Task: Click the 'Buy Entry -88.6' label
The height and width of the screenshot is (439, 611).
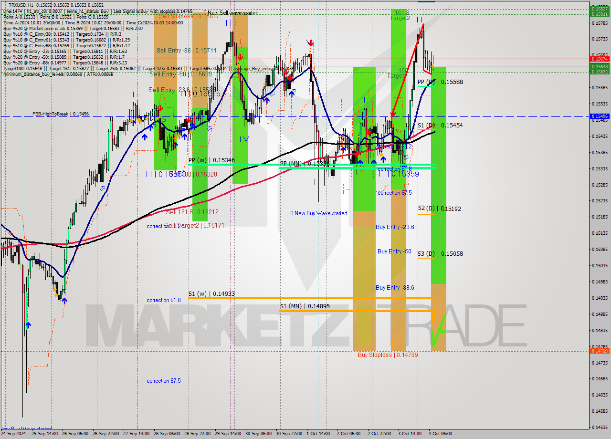Action: [395, 288]
